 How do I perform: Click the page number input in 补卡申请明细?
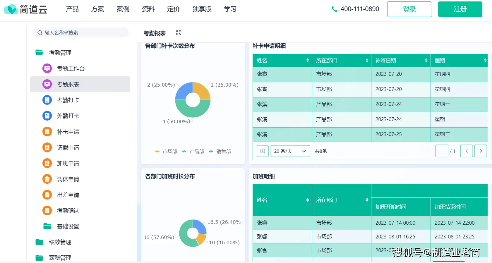point(442,151)
